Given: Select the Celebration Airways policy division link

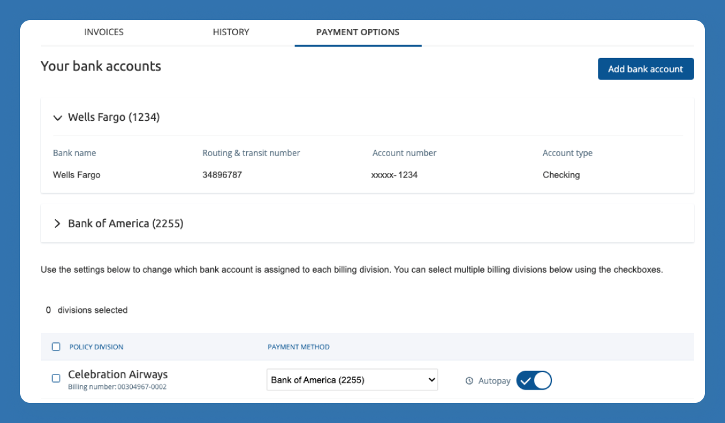Looking at the screenshot, I should [118, 374].
